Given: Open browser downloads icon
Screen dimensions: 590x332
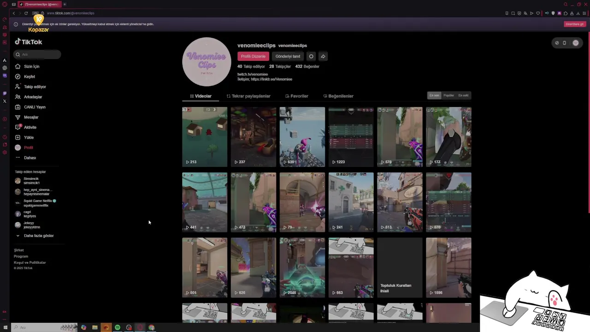Looking at the screenshot, I should [x=578, y=13].
